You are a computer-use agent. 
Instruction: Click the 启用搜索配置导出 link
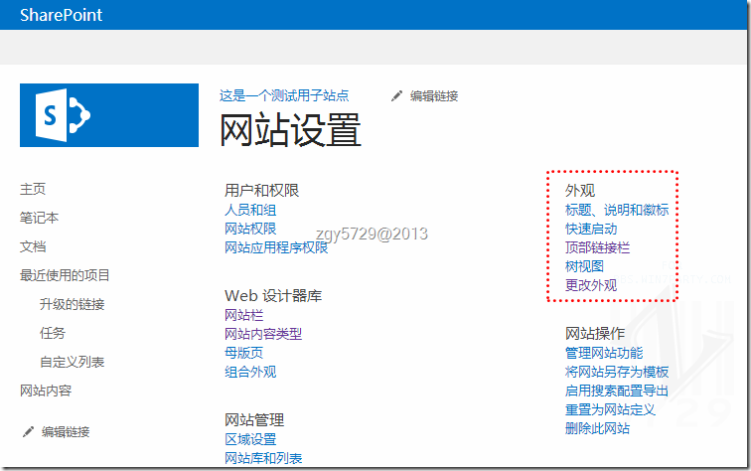617,391
